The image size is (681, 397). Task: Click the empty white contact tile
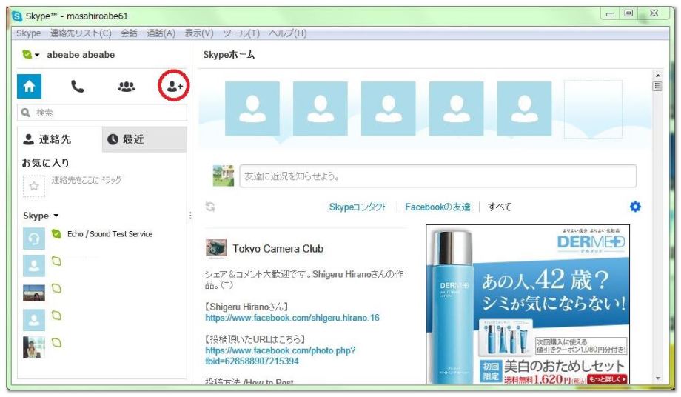pyautogui.click(x=593, y=109)
